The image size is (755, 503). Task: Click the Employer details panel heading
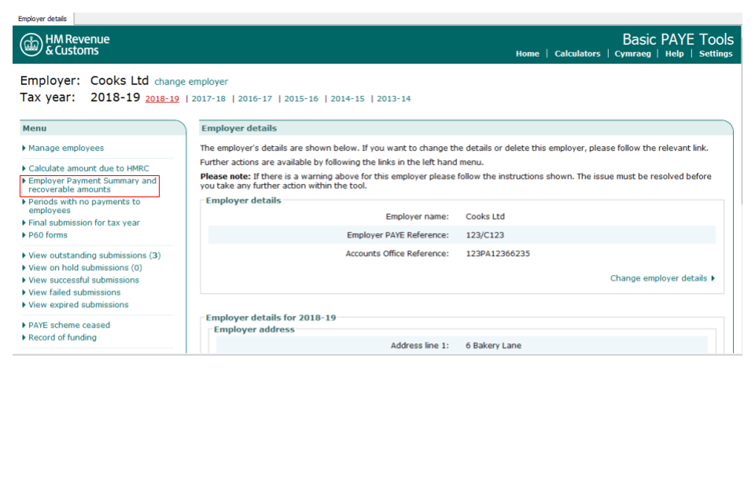pos(239,129)
